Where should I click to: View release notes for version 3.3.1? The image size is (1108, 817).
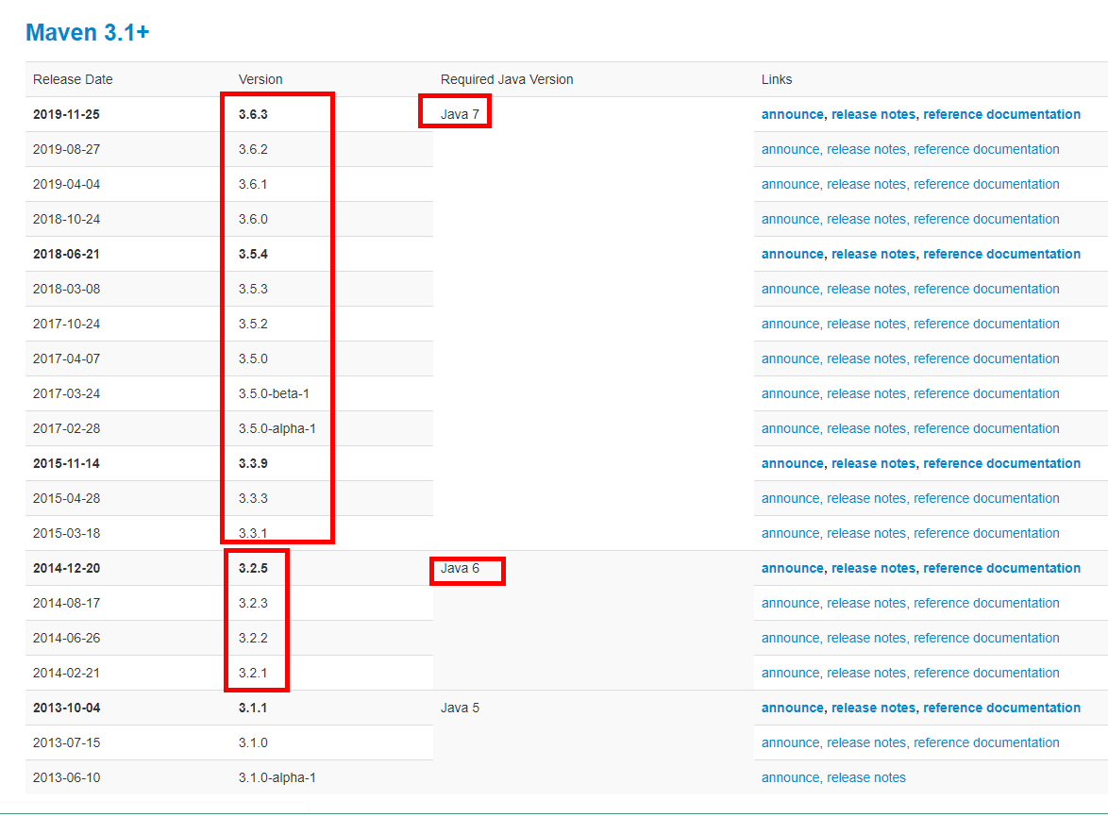click(866, 534)
